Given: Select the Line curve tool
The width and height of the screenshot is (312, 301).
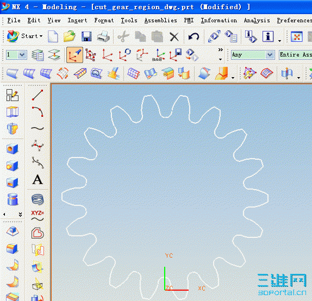Looking at the screenshot, I should coord(38,95).
